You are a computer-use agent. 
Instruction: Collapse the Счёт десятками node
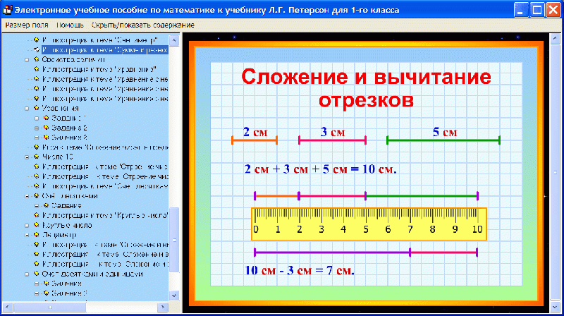coord(27,196)
